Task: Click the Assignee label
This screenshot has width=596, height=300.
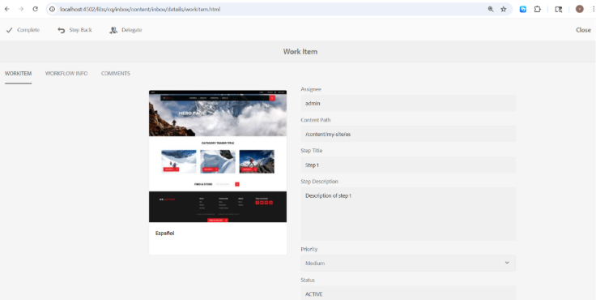Action: click(311, 89)
